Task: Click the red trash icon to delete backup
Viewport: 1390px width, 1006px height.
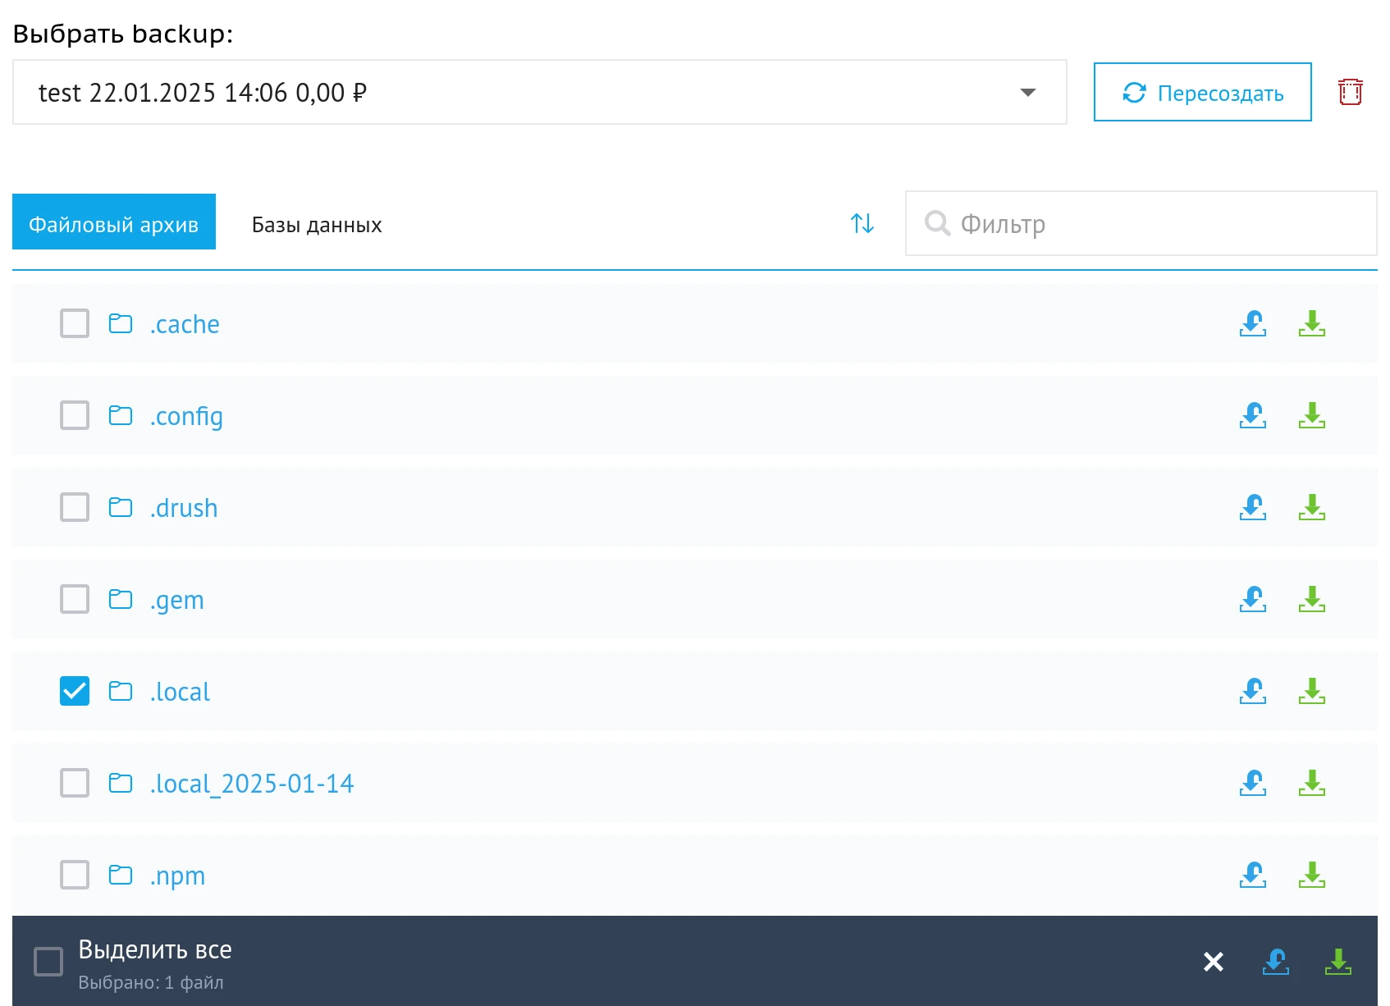Action: coord(1350,92)
